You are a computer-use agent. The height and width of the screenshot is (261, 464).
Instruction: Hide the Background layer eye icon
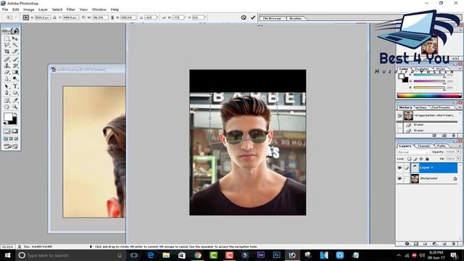click(x=399, y=179)
